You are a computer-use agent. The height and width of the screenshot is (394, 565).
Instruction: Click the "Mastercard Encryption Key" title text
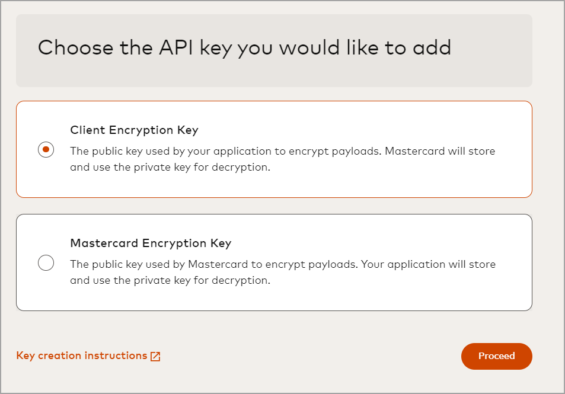click(x=151, y=243)
